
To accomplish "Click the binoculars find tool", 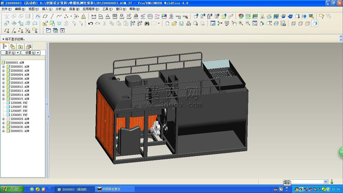I will point(147,23).
